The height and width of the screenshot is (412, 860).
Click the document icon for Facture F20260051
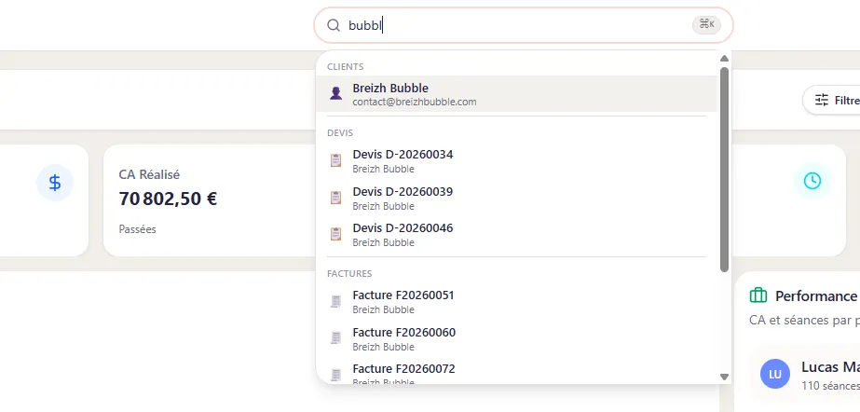coord(335,301)
